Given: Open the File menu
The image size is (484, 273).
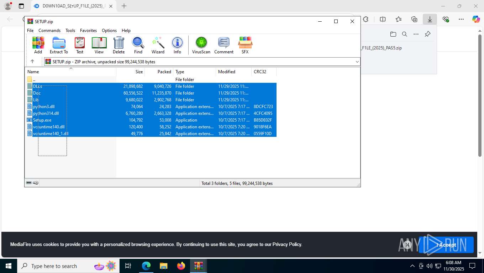Looking at the screenshot, I should click(x=30, y=31).
